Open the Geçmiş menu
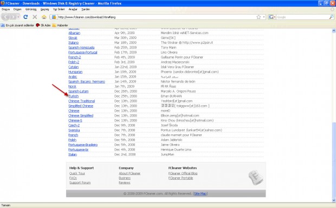Image resolution: width=336 pixels, height=208 pixels. pos(45,9)
